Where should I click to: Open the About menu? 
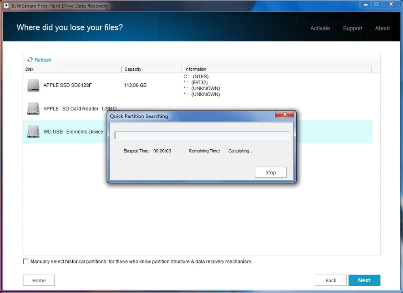382,28
